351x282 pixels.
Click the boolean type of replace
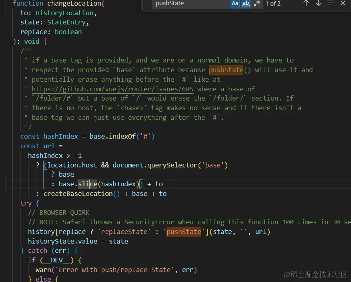(68, 32)
